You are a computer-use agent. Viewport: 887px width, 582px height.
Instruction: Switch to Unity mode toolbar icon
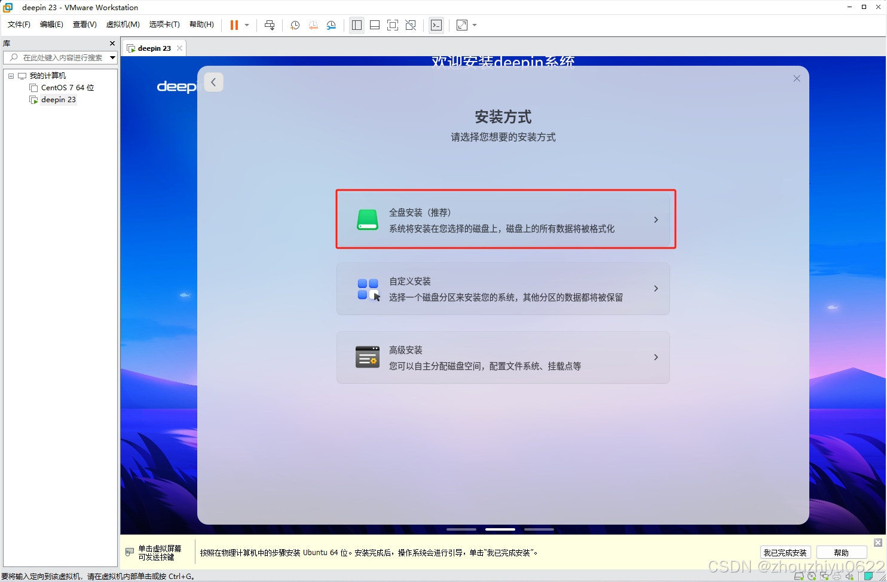point(411,25)
